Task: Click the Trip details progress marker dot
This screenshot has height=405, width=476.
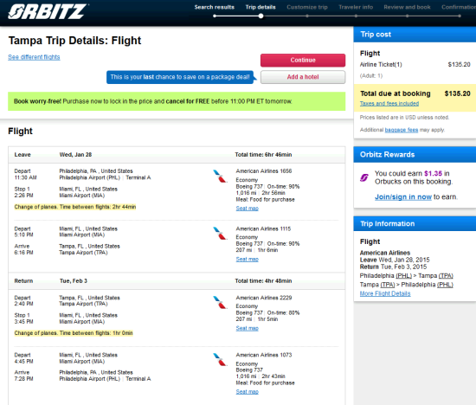Action: tap(261, 16)
